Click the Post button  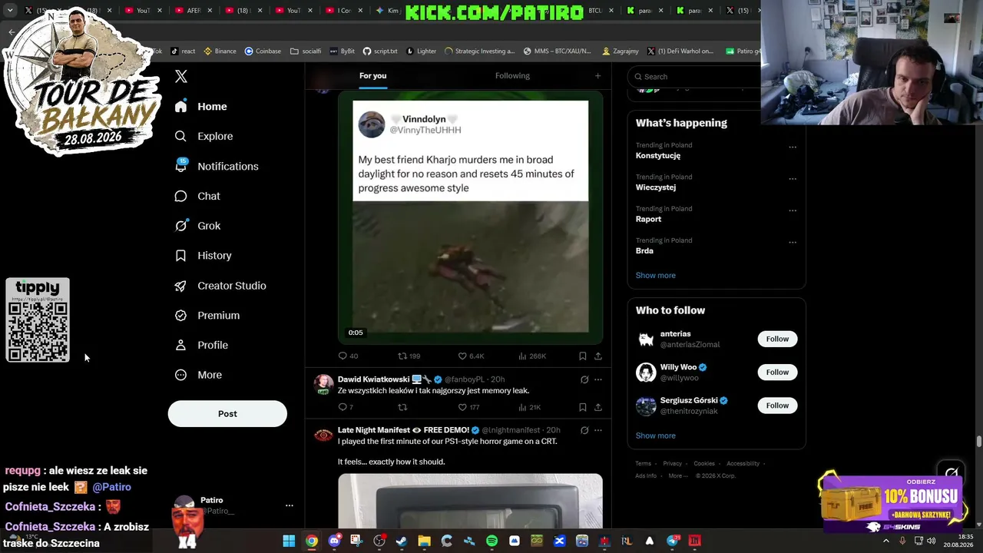click(227, 413)
